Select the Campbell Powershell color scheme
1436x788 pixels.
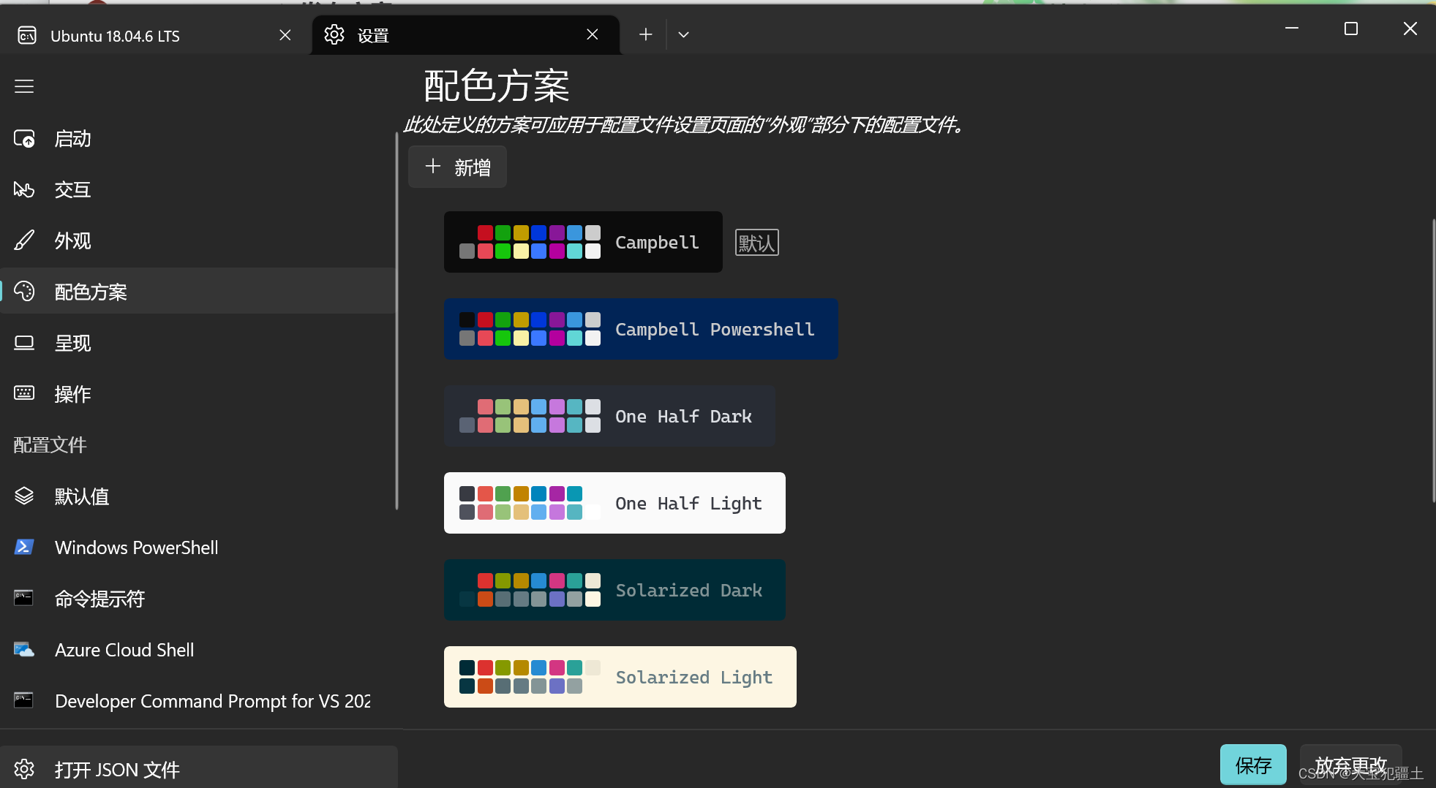pos(641,329)
